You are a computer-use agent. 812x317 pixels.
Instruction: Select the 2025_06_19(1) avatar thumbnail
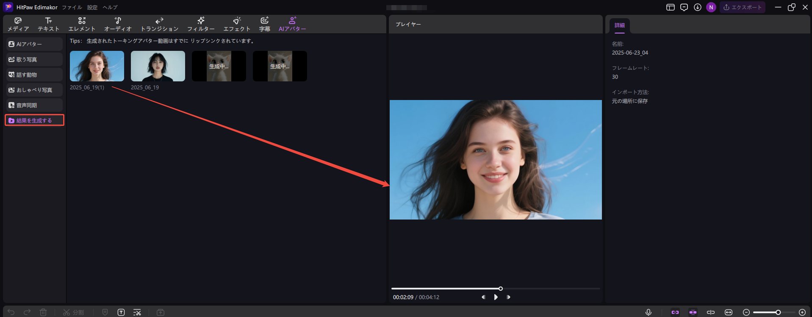click(97, 66)
